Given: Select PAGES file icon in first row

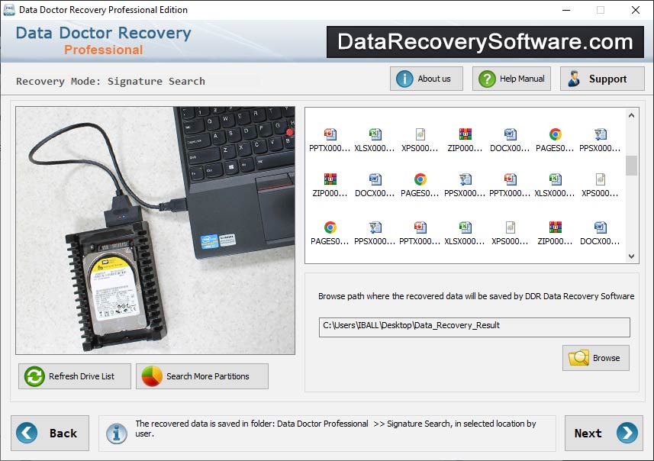Looking at the screenshot, I should (x=555, y=134).
